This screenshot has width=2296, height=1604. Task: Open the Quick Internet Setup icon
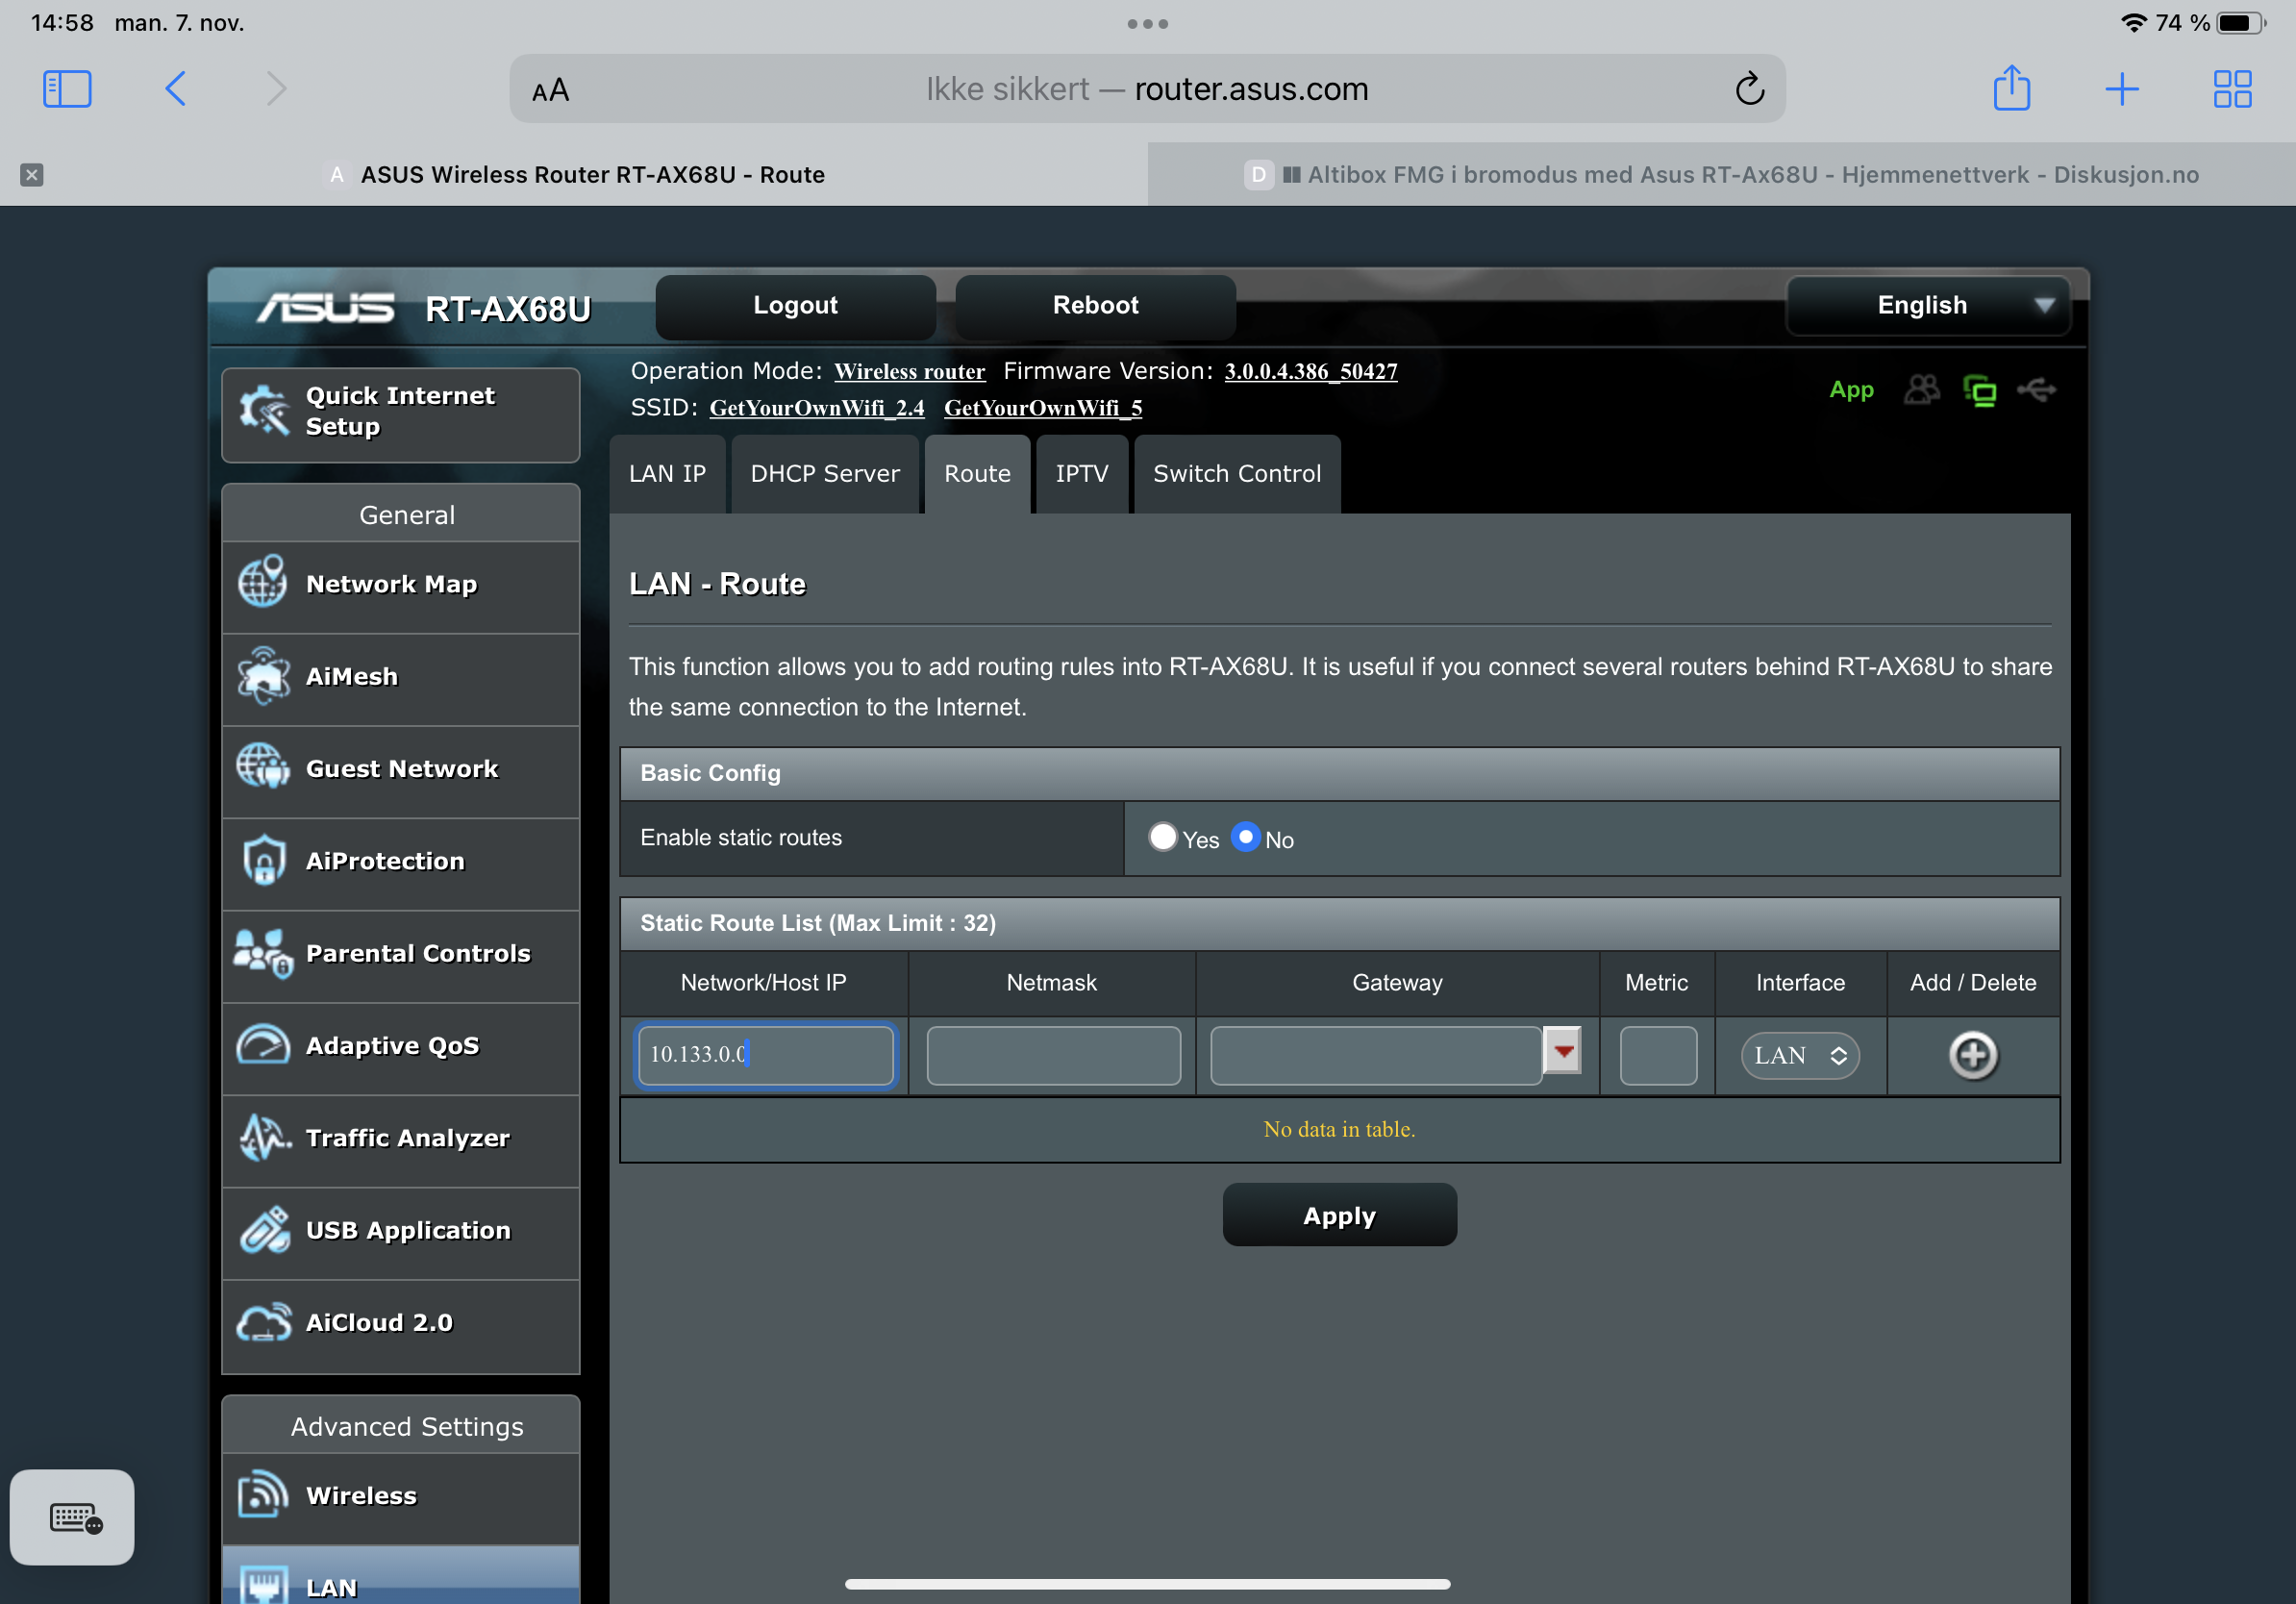click(x=263, y=411)
